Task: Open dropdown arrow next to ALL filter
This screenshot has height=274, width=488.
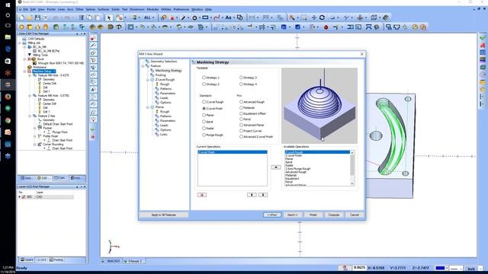Action: click(153, 18)
